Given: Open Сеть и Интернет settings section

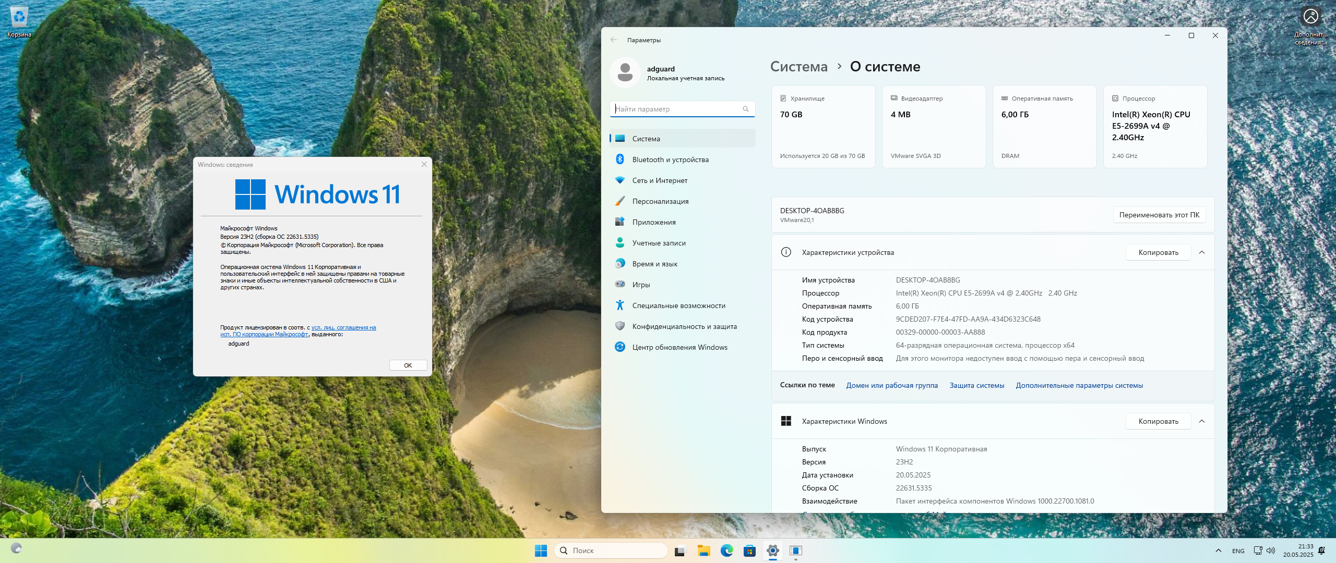Looking at the screenshot, I should (x=660, y=180).
